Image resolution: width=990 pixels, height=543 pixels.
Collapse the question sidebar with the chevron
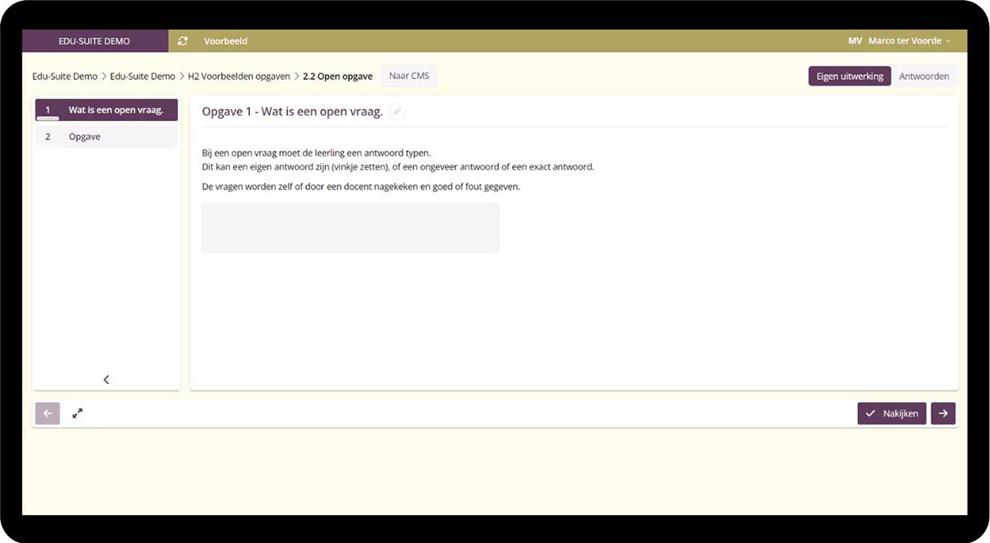click(106, 380)
